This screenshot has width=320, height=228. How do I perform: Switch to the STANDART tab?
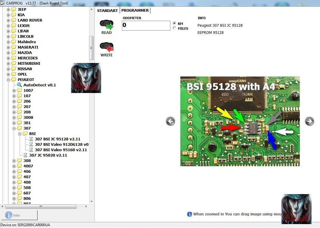coord(107,10)
